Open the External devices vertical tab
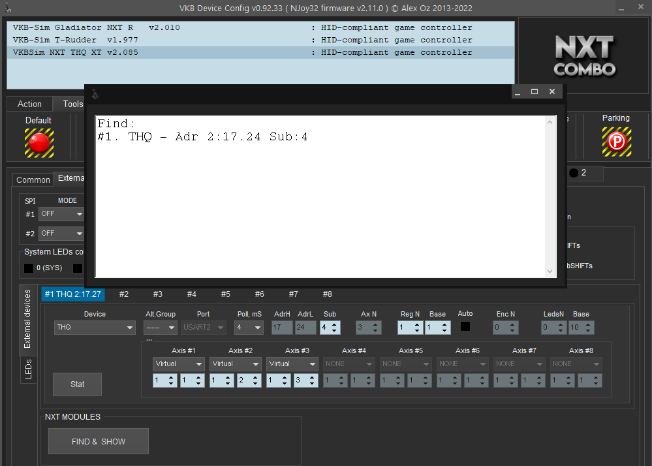652x466 pixels. pos(28,319)
